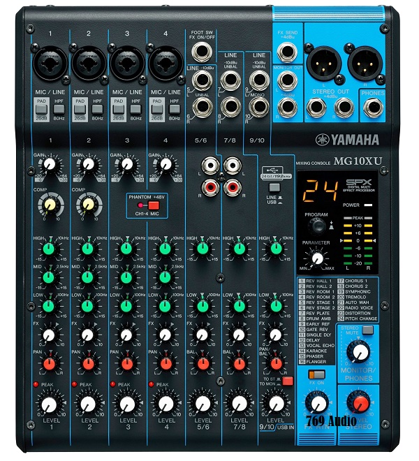Click the RADIO VOICE program label

[359, 308]
